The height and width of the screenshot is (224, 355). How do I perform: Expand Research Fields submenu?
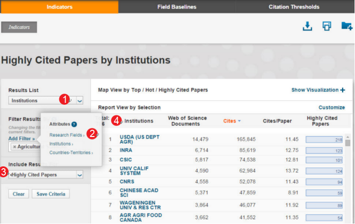coord(67,135)
